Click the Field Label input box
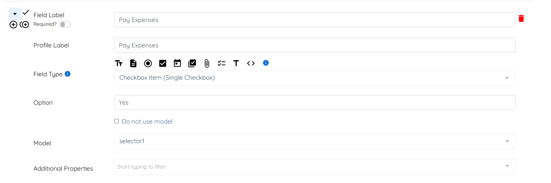The height and width of the screenshot is (183, 551). click(315, 20)
